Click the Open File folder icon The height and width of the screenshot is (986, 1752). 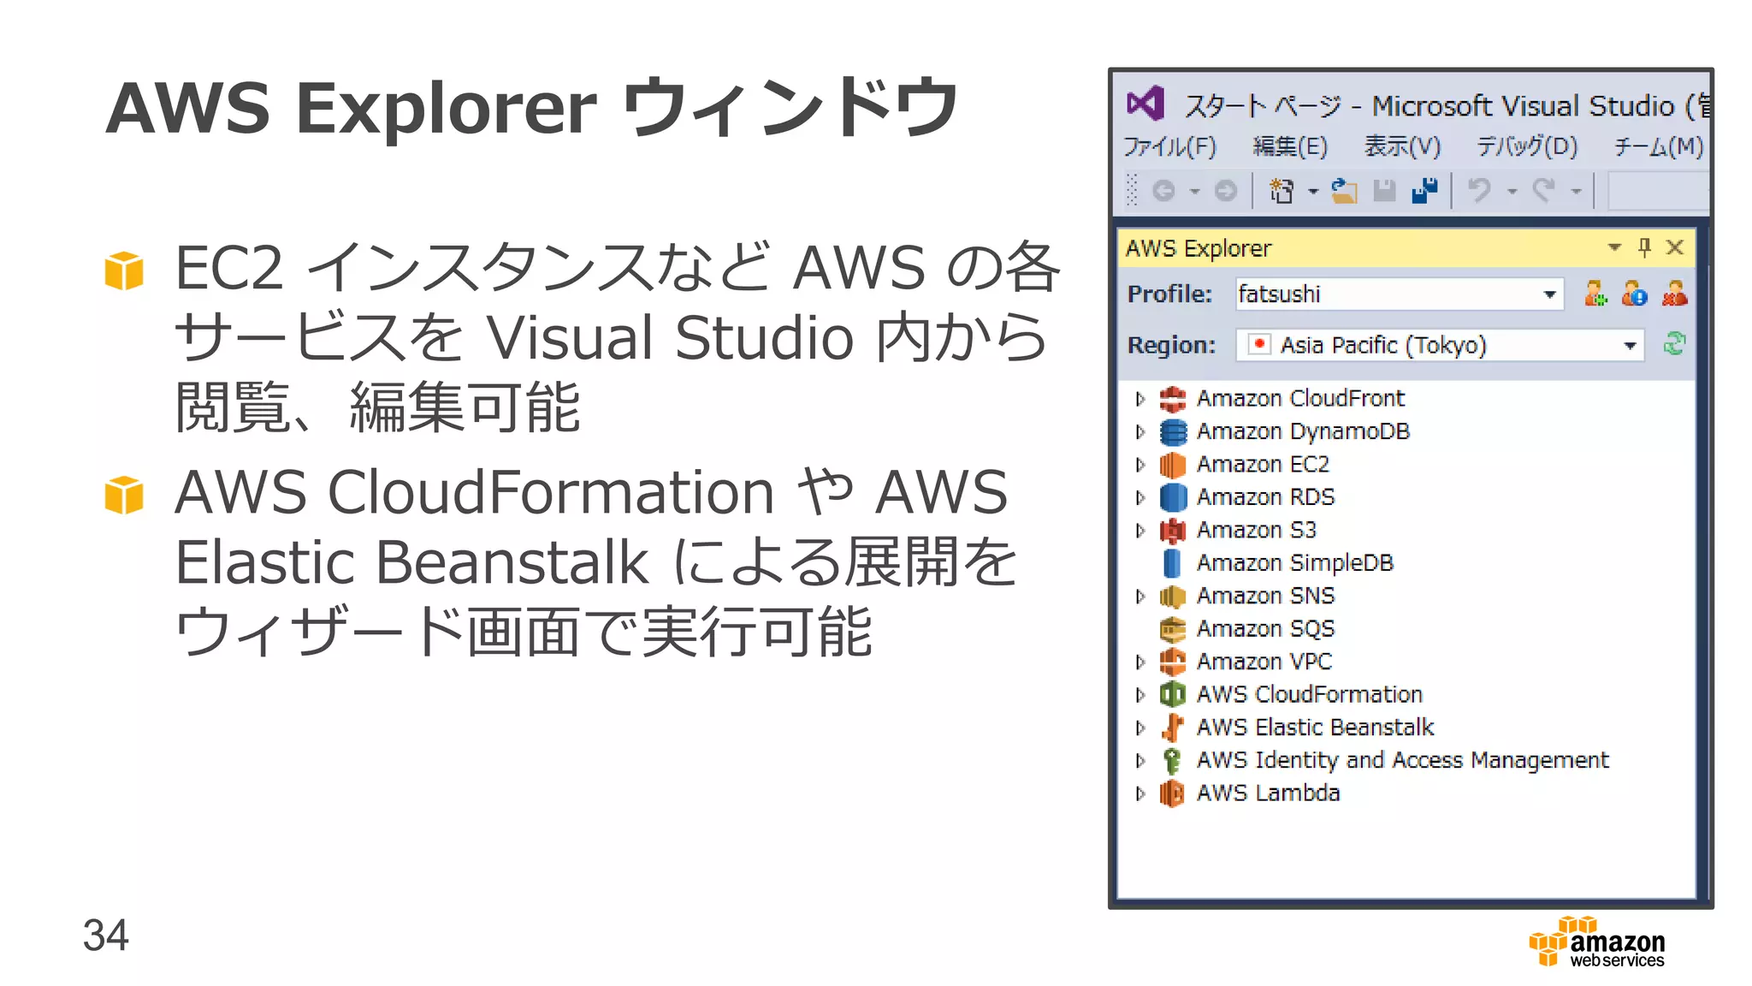click(x=1345, y=191)
